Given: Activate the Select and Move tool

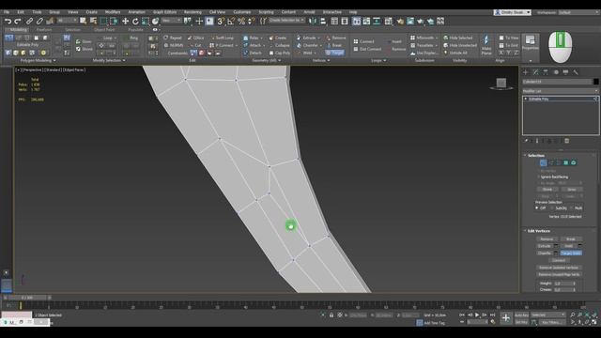Looking at the screenshot, I should (x=125, y=21).
